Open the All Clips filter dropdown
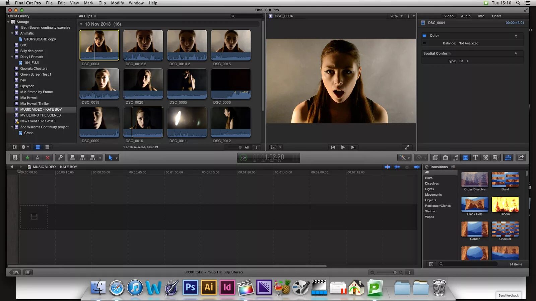 87,16
